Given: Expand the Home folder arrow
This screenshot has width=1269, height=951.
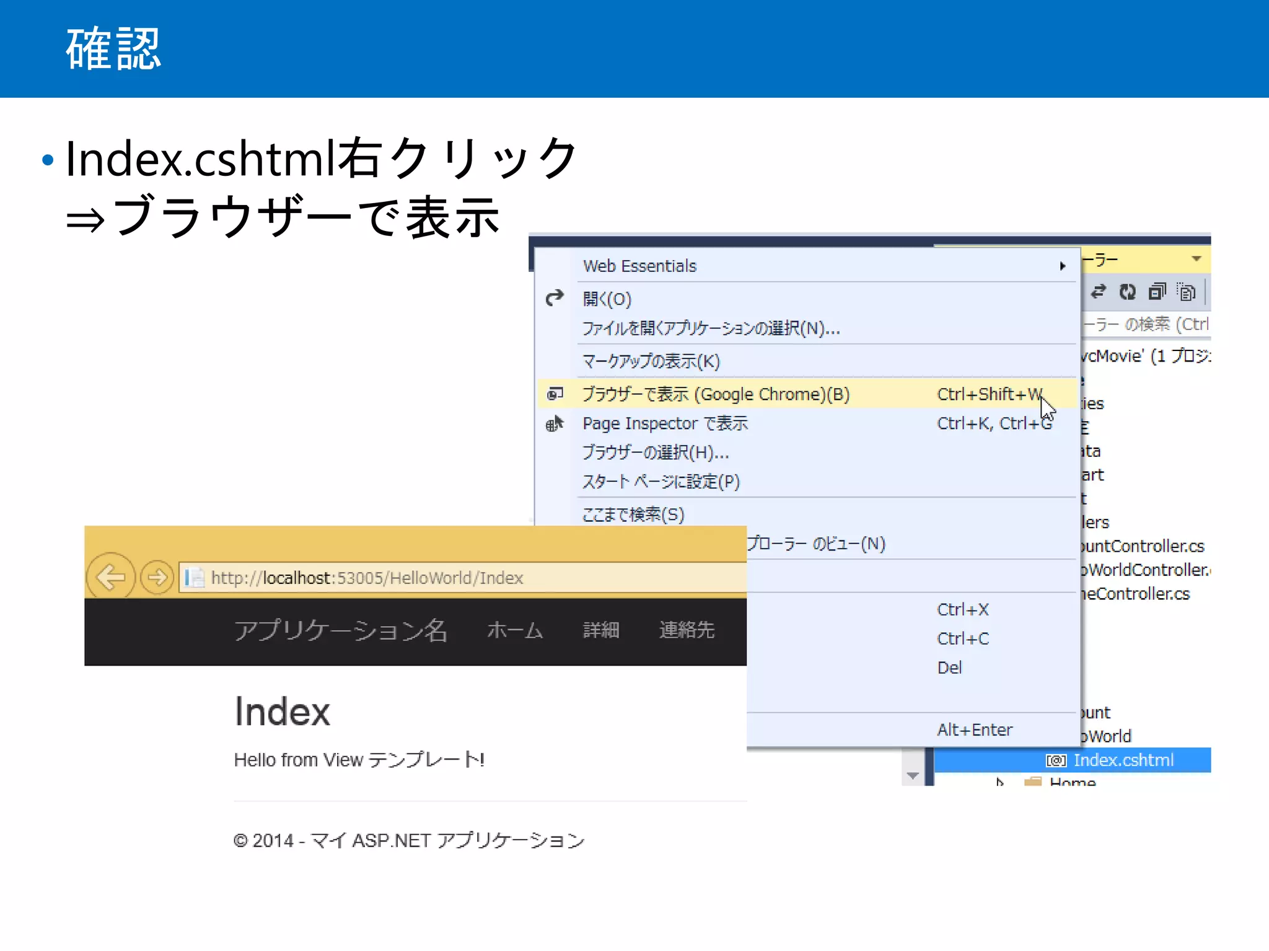Looking at the screenshot, I should (x=999, y=783).
